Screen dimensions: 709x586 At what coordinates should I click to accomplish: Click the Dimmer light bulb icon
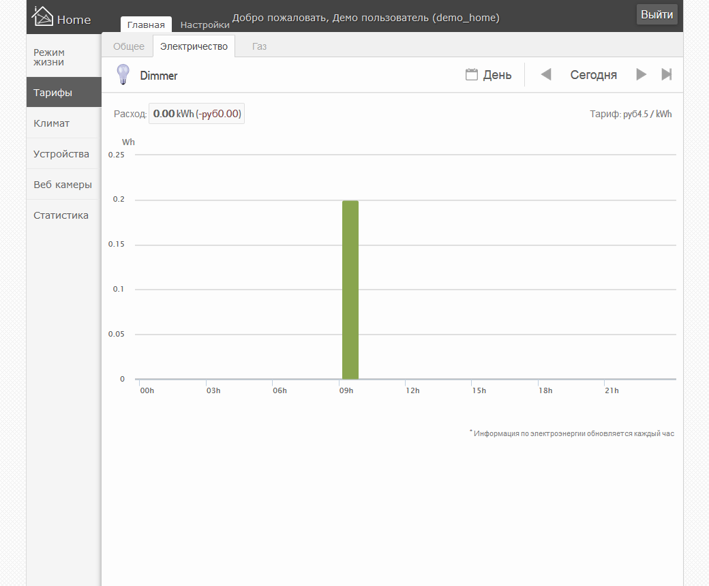(x=123, y=74)
